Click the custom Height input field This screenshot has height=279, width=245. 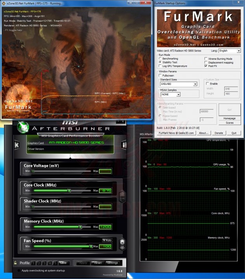[231, 94]
